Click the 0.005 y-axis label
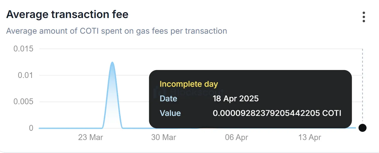The height and width of the screenshot is (153, 379). [x=23, y=102]
